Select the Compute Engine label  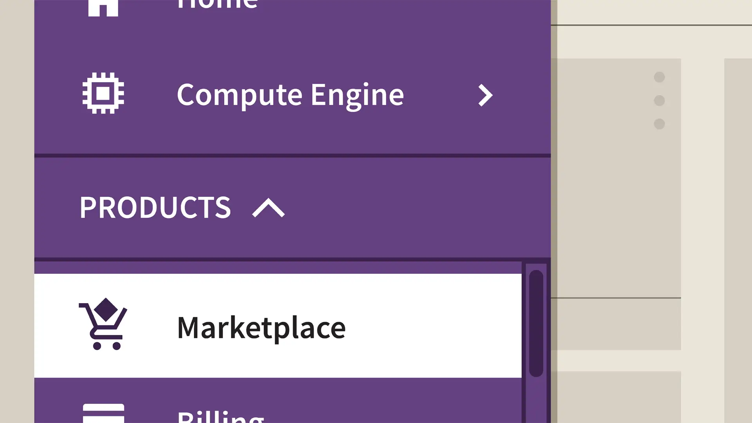[290, 94]
